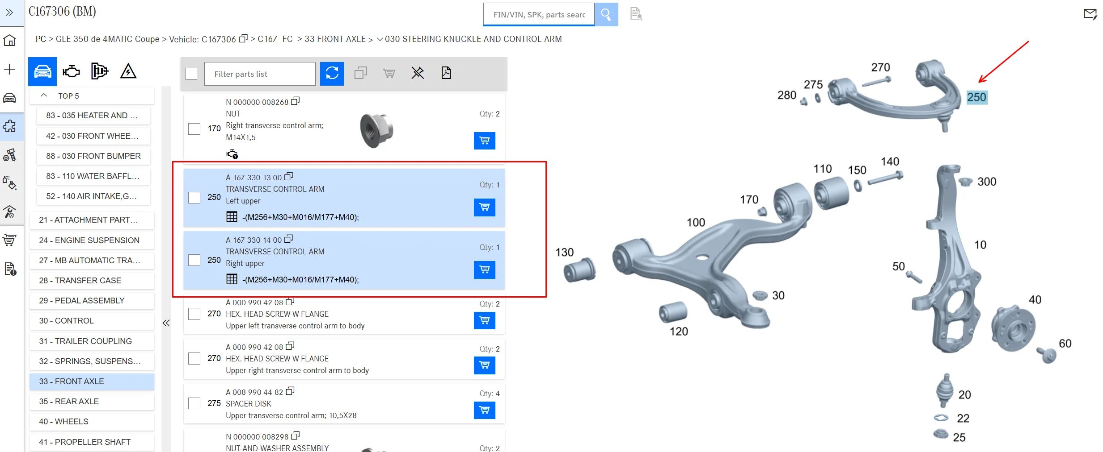Open 28 - TRANSFER CASE group
1103x452 pixels.
[x=92, y=281]
